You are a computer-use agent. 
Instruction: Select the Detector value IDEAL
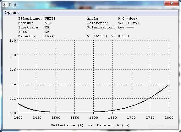[x=50, y=36]
